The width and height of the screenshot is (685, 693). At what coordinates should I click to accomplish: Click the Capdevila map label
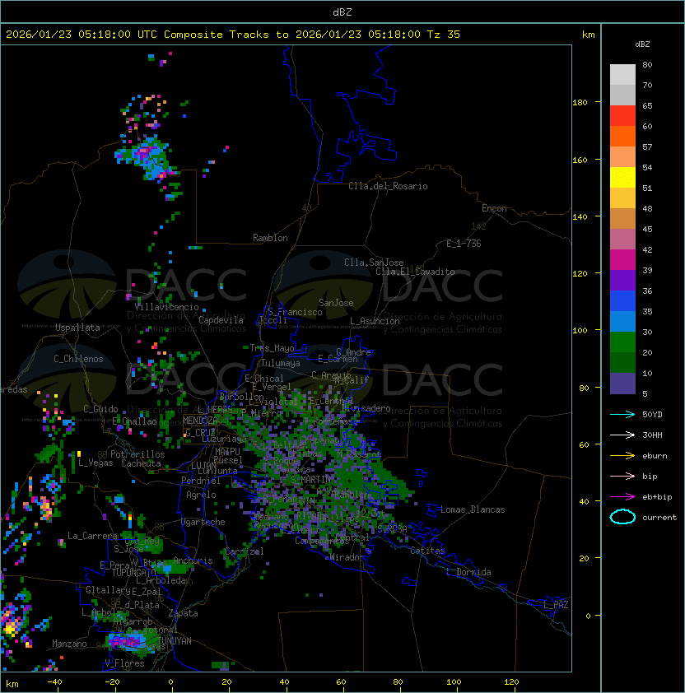point(221,320)
